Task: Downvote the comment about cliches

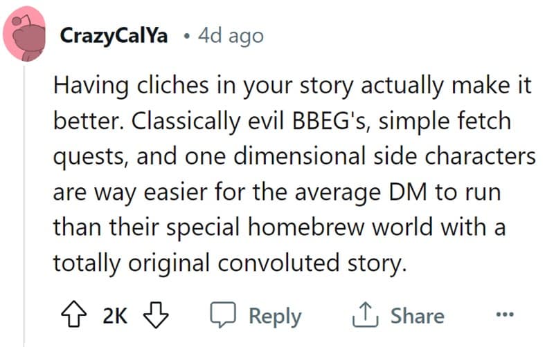Action: (x=157, y=316)
